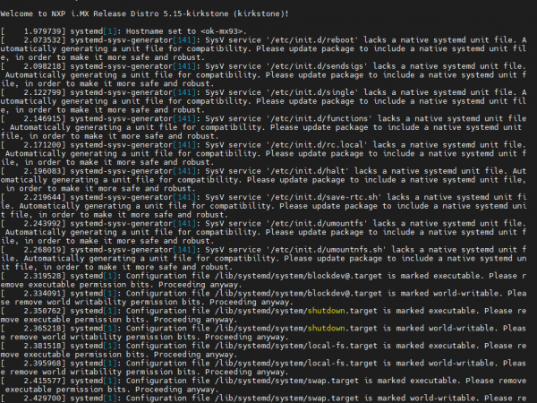Click the '/etc/init.d/save-rtc.sh' path text
The image size is (537, 403).
329,195
